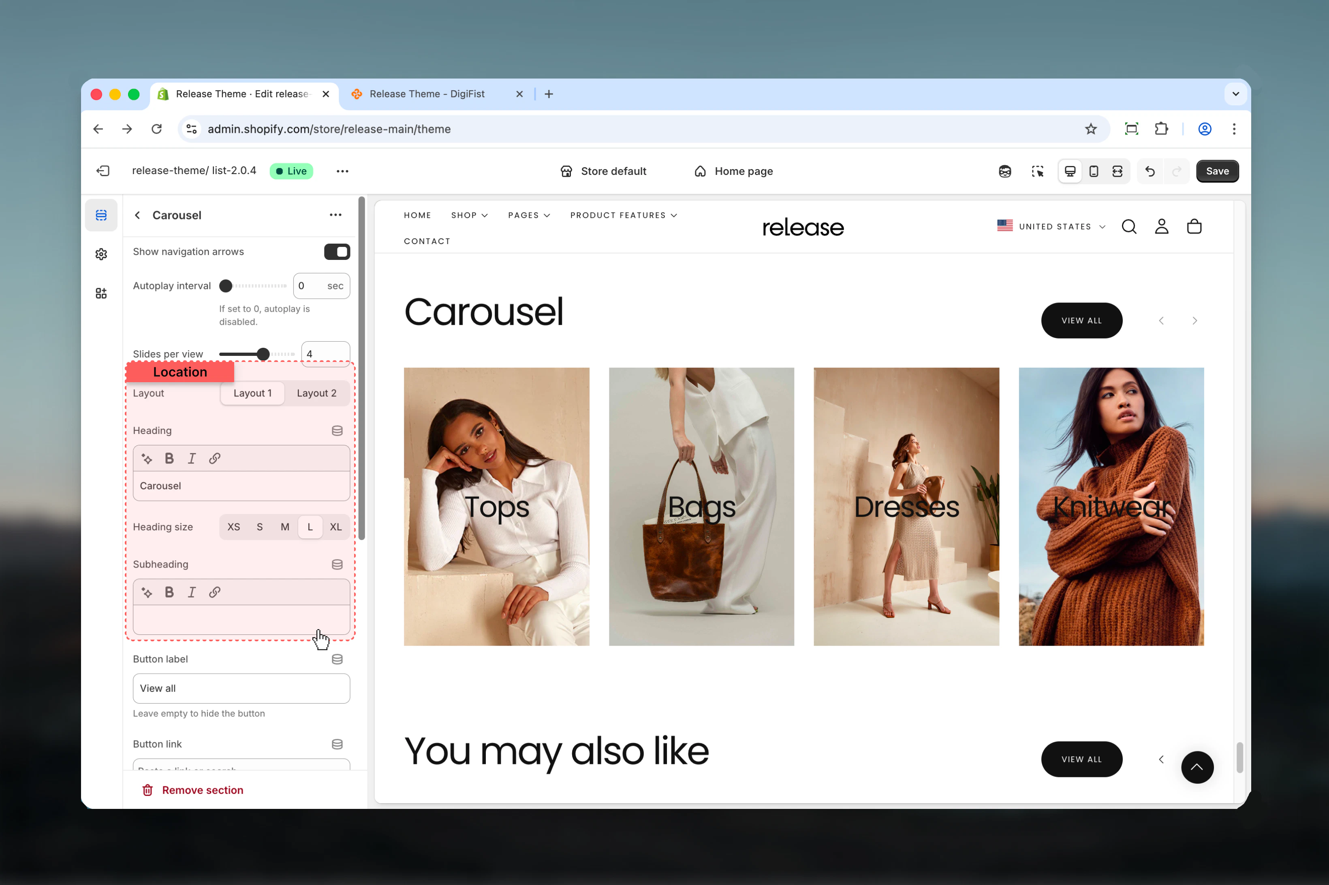Generate Heading text with AI sparkle
The width and height of the screenshot is (1329, 885).
147,458
